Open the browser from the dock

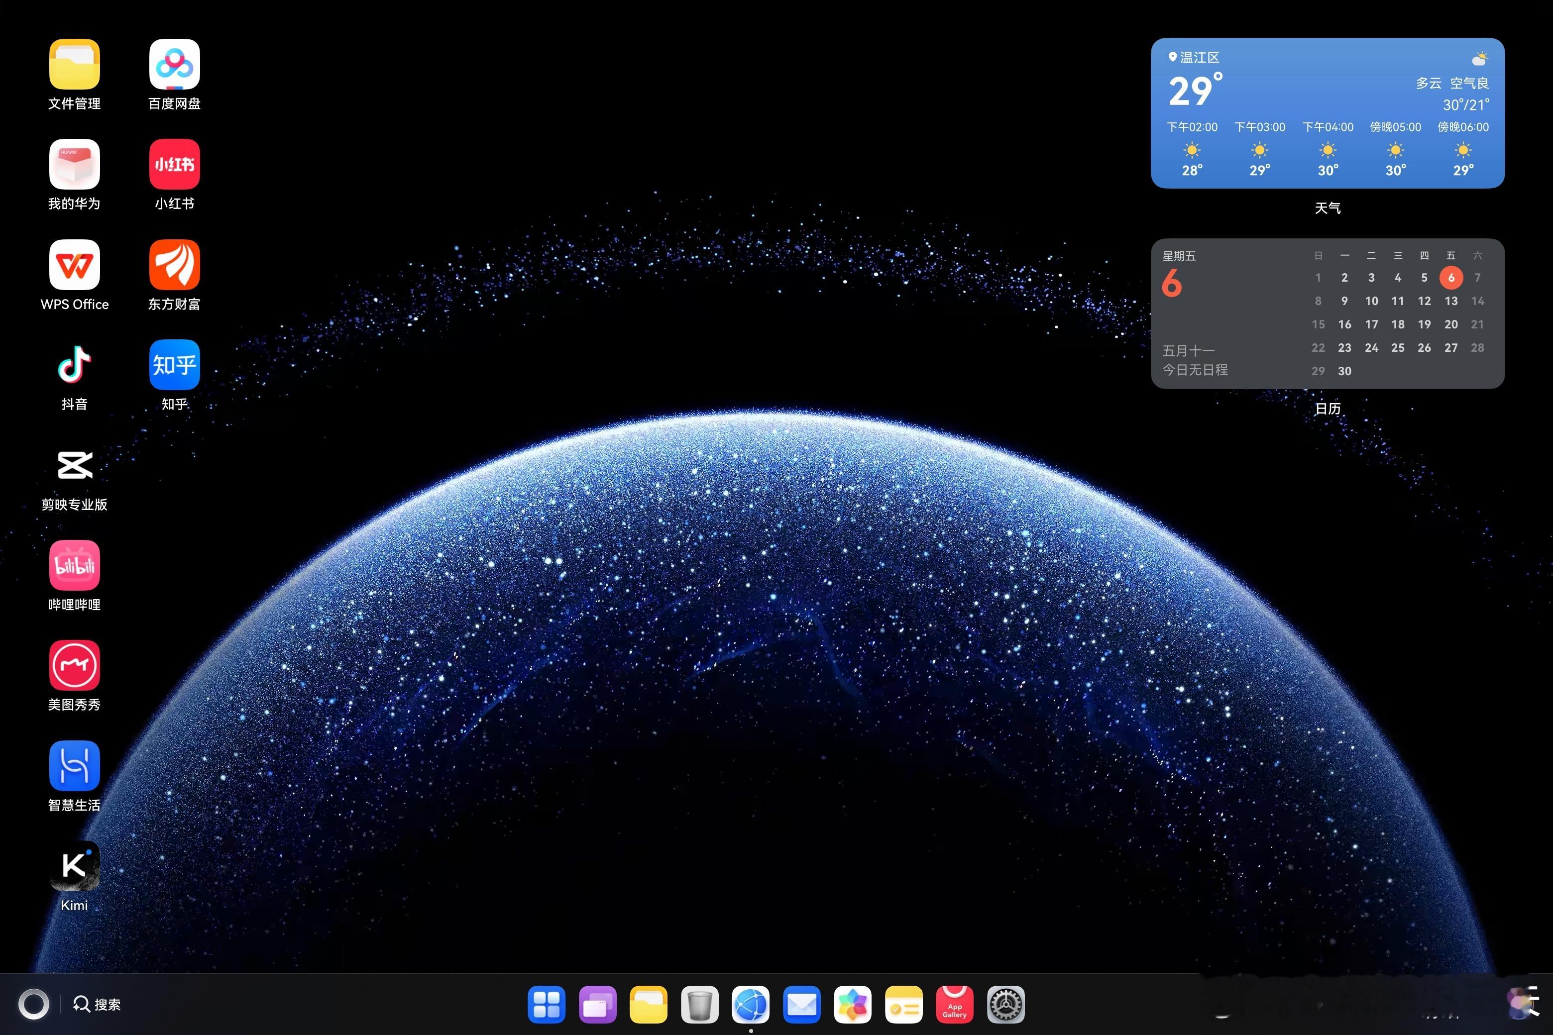[751, 1005]
